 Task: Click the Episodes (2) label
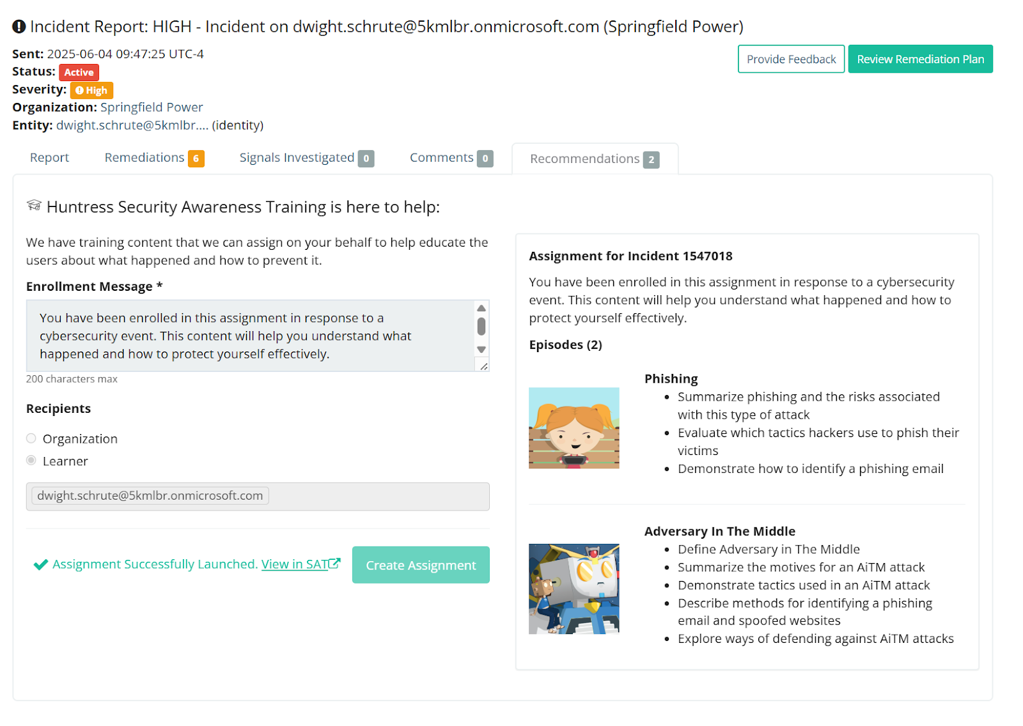point(565,345)
